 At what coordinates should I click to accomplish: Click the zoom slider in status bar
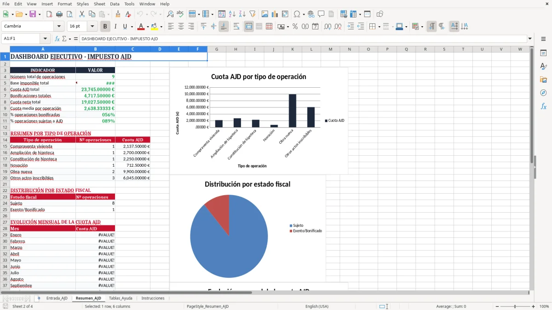515,306
